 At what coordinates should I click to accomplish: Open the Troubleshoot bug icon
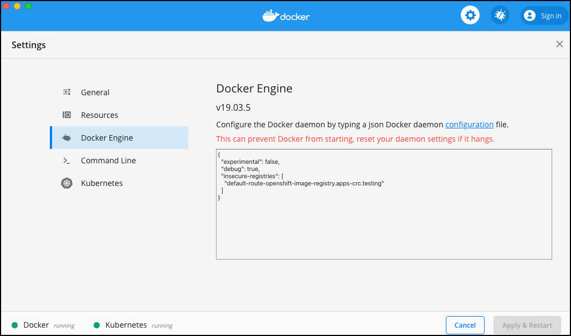click(x=500, y=15)
